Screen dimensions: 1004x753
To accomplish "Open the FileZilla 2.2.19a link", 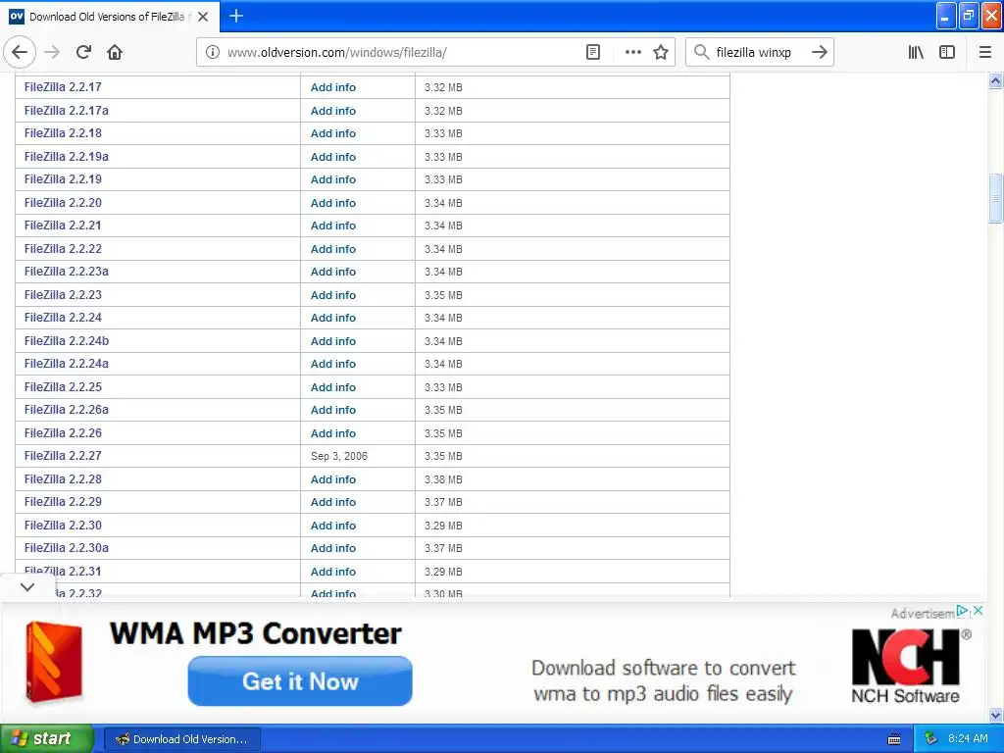I will 67,156.
